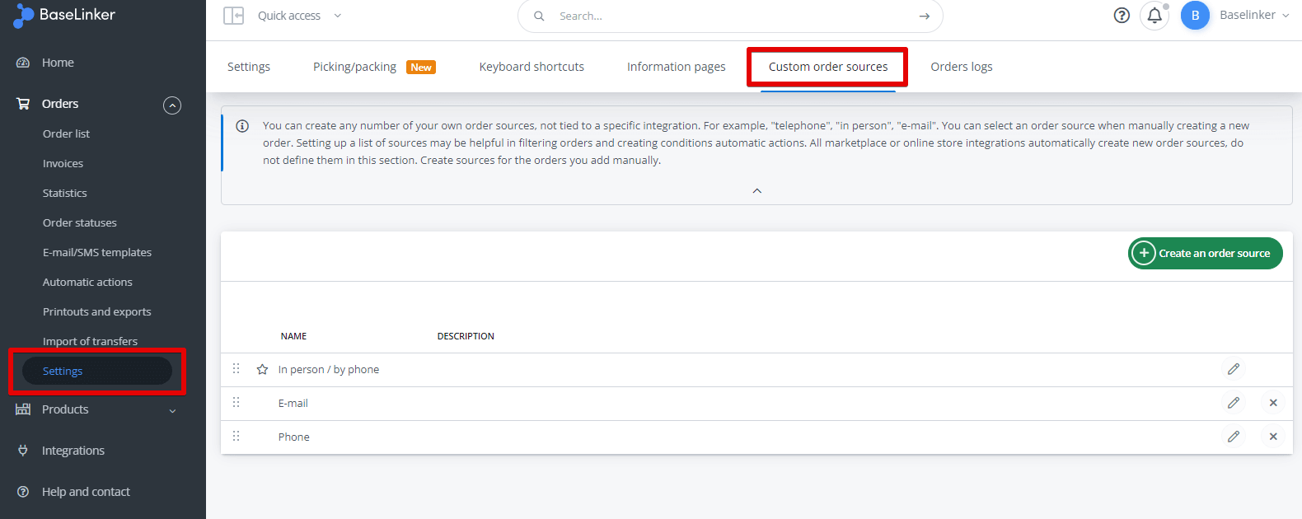Click the 'E-mail' source name
This screenshot has width=1302, height=519.
293,403
